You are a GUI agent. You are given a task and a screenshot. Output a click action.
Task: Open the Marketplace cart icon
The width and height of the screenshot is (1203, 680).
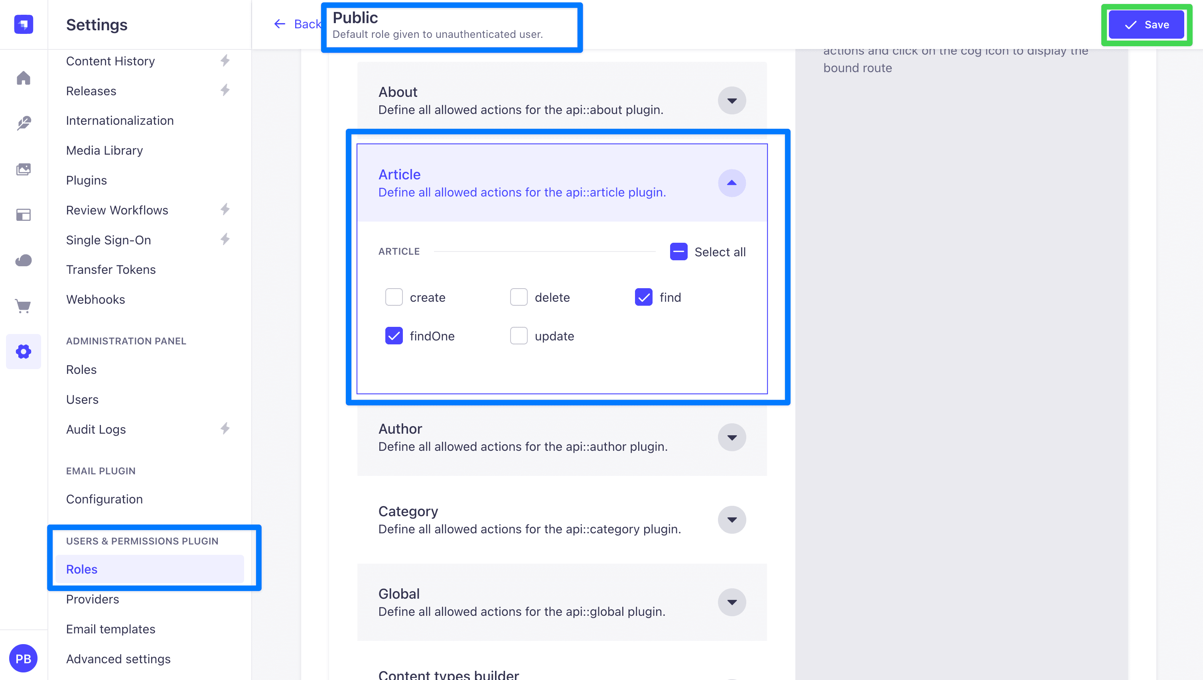(x=24, y=307)
